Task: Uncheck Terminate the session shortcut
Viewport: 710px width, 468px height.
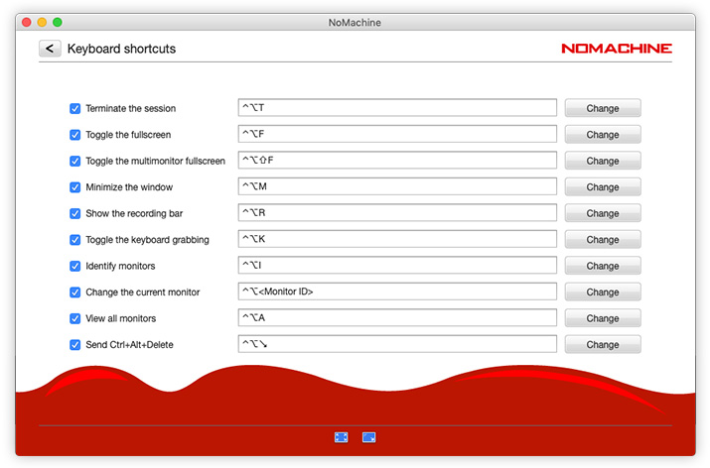Action: point(75,108)
